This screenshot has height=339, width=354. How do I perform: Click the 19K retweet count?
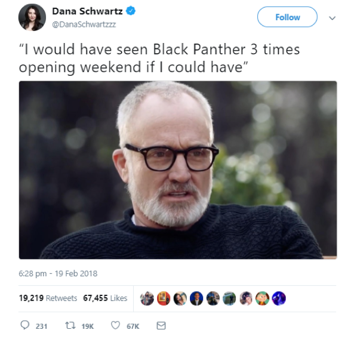[x=88, y=326]
